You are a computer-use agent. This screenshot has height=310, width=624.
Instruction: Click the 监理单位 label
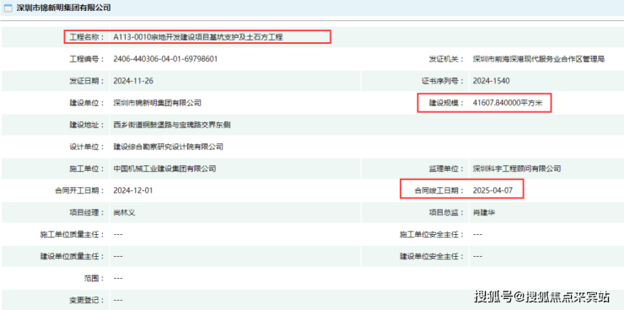(446, 168)
